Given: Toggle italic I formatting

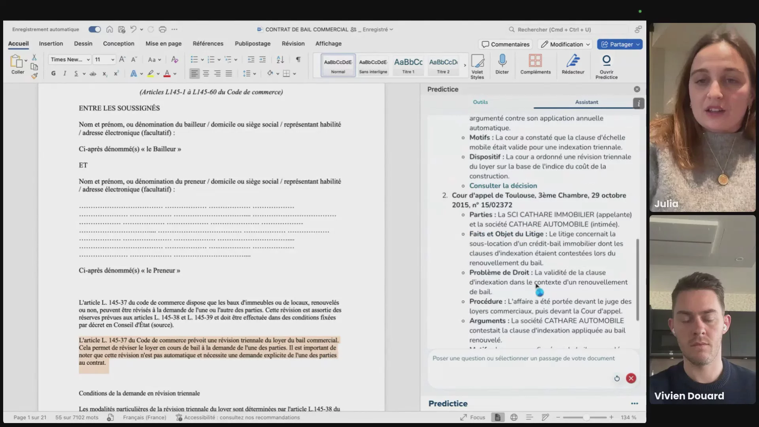Looking at the screenshot, I should (64, 74).
